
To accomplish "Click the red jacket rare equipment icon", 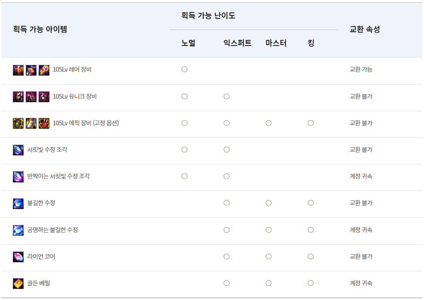I will click(x=18, y=70).
